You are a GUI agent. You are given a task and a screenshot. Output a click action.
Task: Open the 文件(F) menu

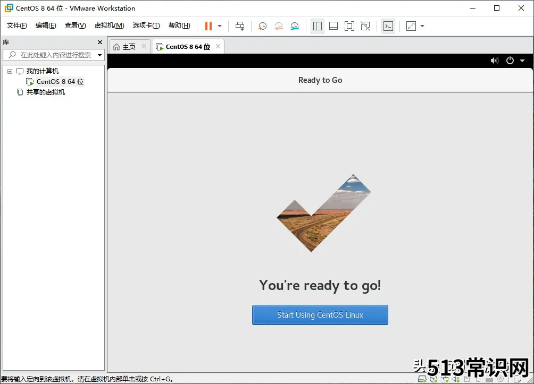pos(16,25)
